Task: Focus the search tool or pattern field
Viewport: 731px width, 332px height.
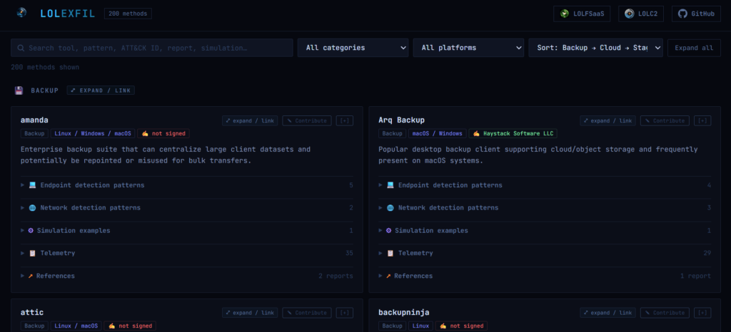Action: [152, 48]
